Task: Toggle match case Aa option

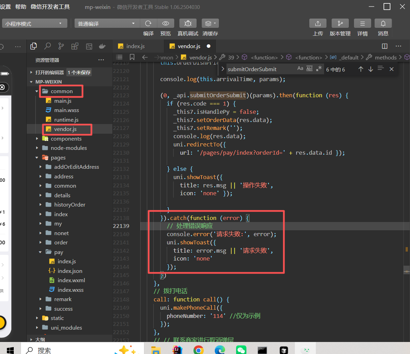Action: pyautogui.click(x=300, y=68)
